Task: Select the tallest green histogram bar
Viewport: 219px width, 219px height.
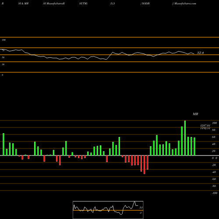Action: 185,138
